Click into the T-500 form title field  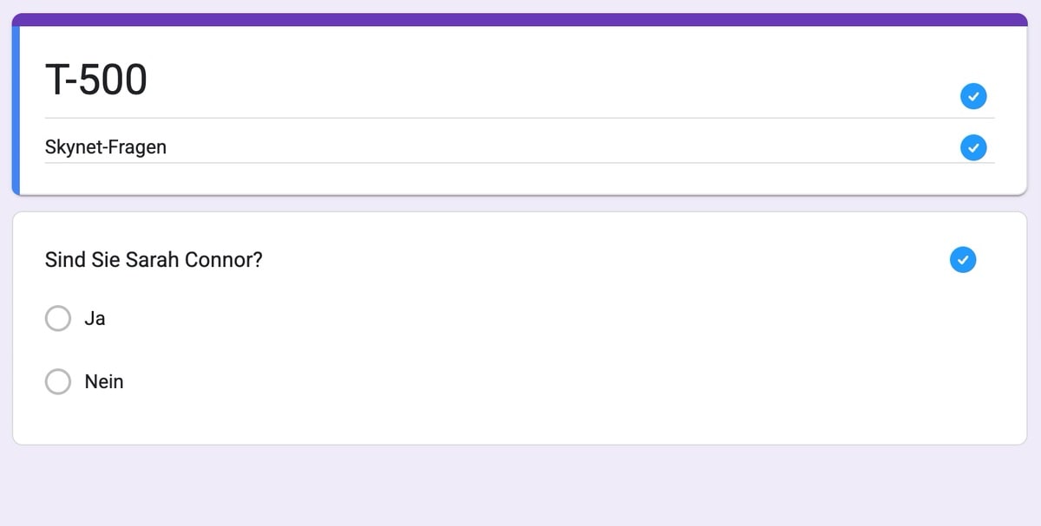(96, 81)
